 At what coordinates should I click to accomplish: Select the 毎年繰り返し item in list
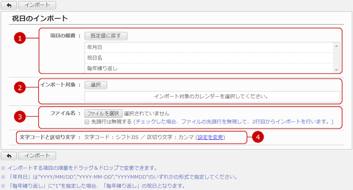coord(209,68)
